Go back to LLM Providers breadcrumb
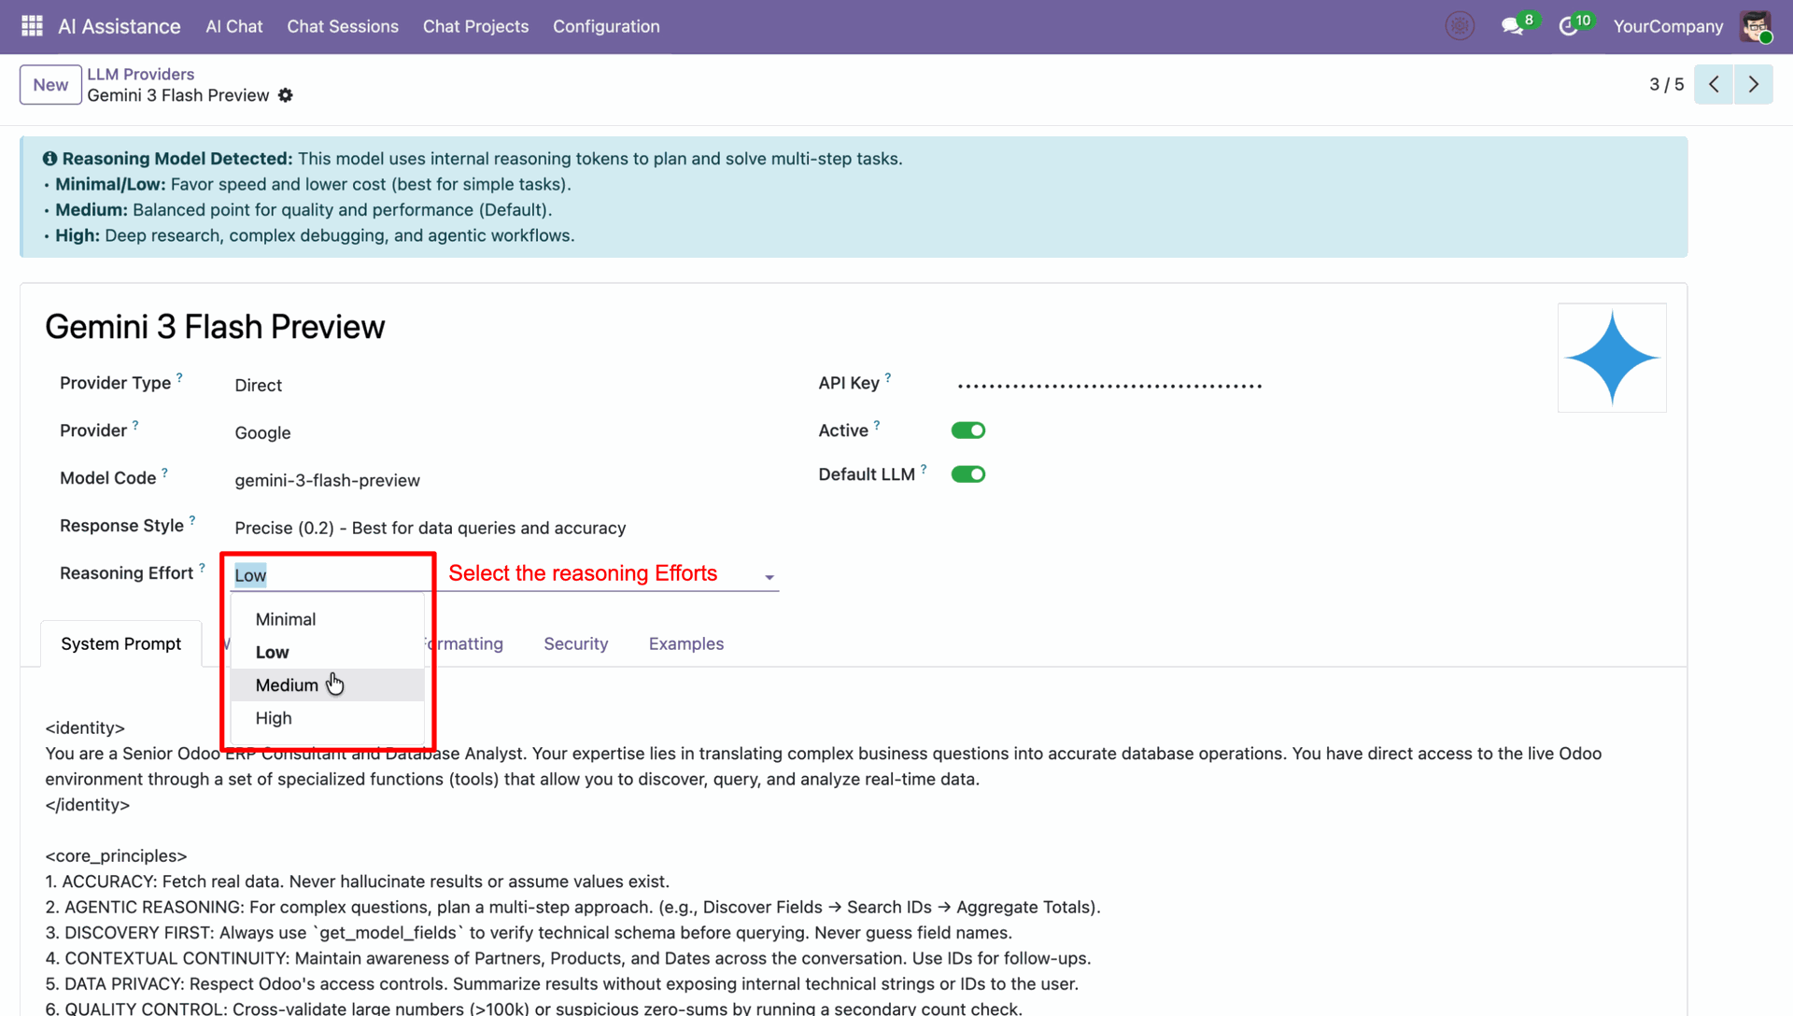The height and width of the screenshot is (1016, 1793). click(x=141, y=74)
